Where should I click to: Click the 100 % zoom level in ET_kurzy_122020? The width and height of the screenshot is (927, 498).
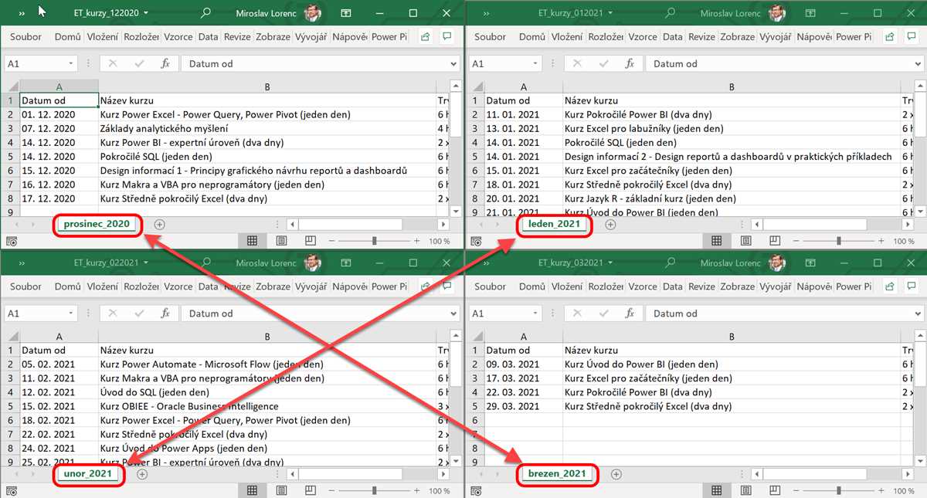point(440,241)
